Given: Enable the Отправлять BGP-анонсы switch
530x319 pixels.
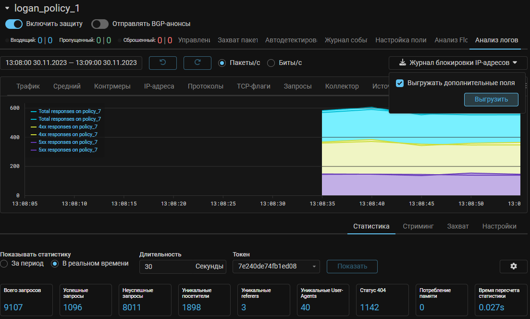Looking at the screenshot, I should (99, 24).
